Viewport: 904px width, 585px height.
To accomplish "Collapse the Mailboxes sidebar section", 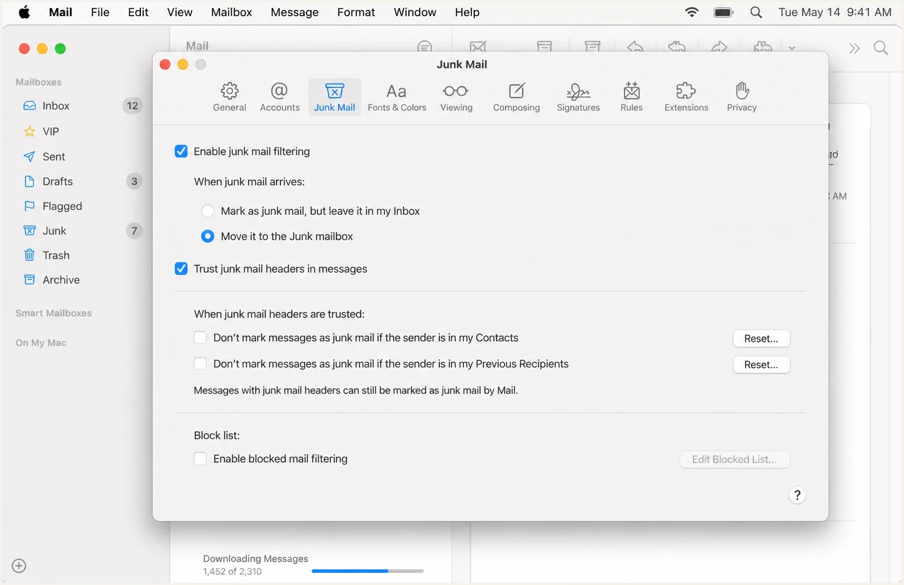I will pos(38,82).
